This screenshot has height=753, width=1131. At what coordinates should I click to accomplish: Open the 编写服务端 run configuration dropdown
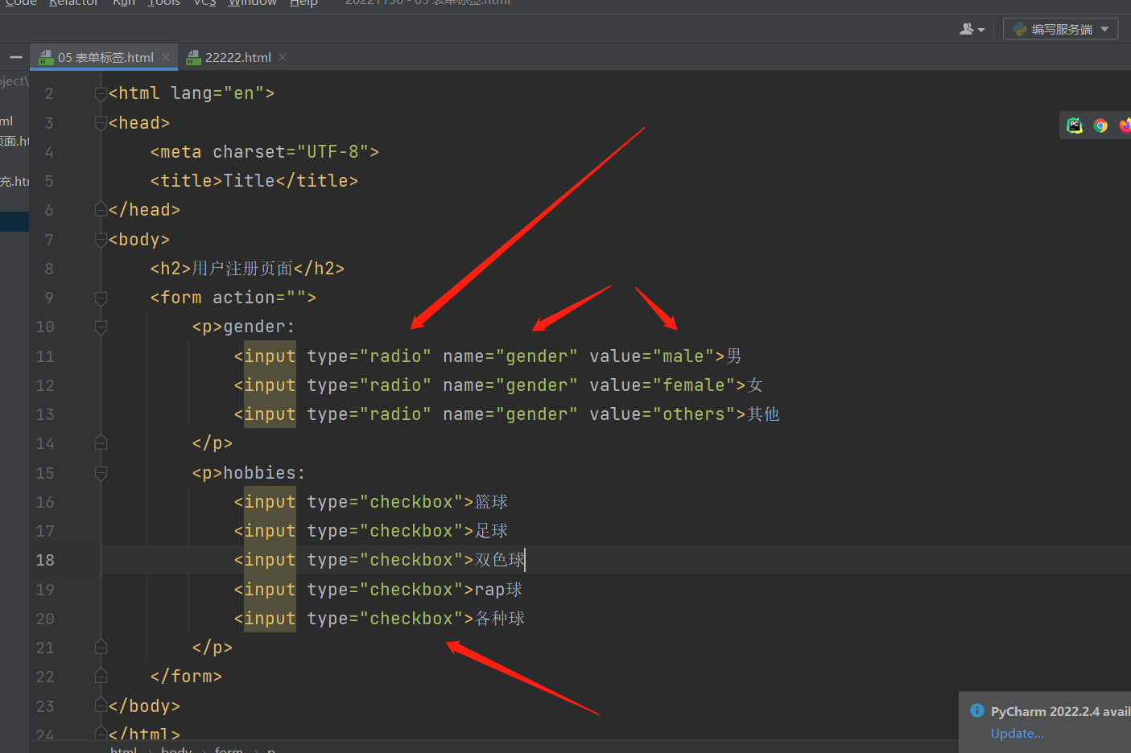(x=1061, y=29)
